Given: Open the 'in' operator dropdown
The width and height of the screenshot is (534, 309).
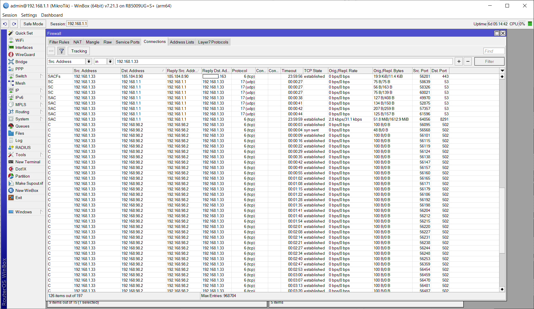Looking at the screenshot, I should coord(110,61).
